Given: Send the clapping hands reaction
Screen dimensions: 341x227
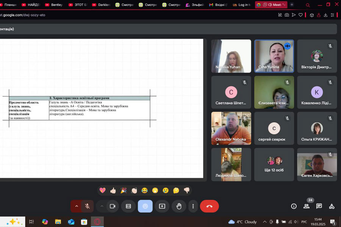Looking at the screenshot, I should (x=134, y=191).
